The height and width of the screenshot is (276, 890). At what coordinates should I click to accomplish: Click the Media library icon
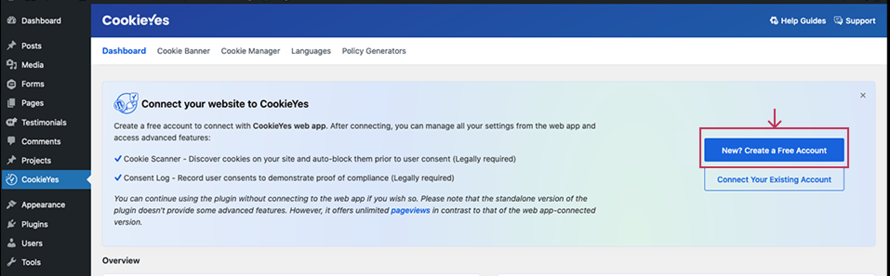click(12, 65)
